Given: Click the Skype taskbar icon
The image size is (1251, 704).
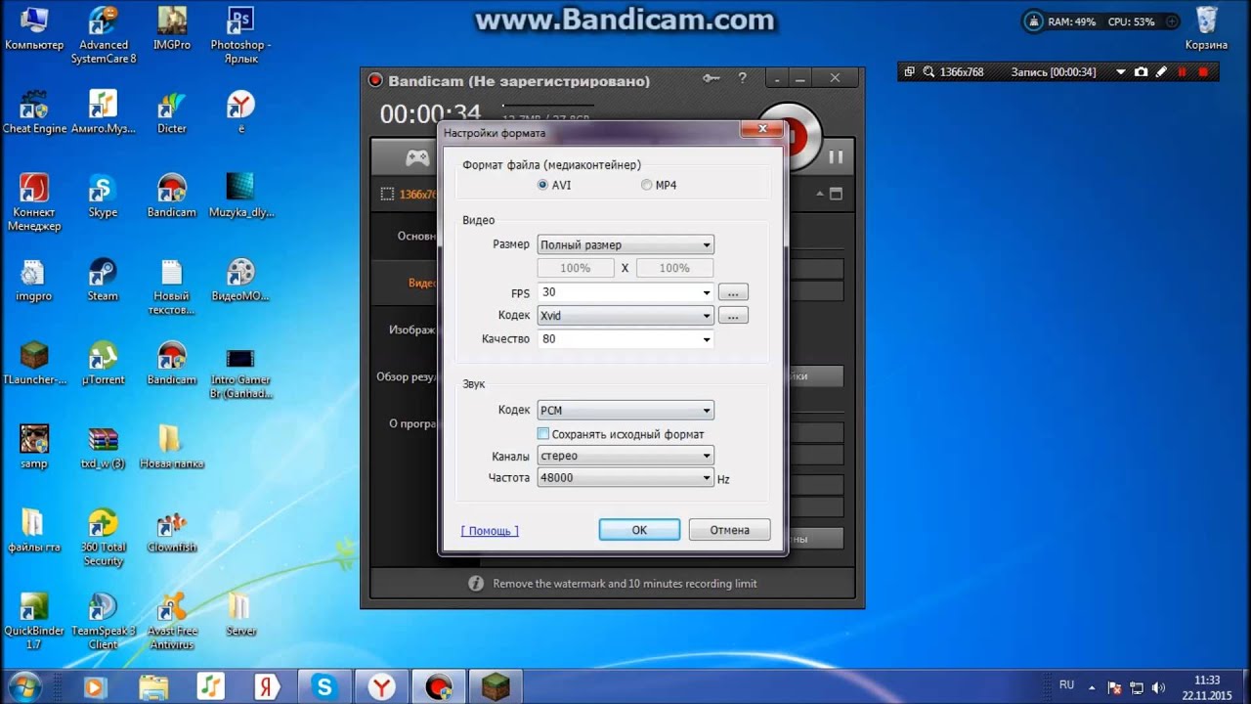Looking at the screenshot, I should [x=325, y=687].
